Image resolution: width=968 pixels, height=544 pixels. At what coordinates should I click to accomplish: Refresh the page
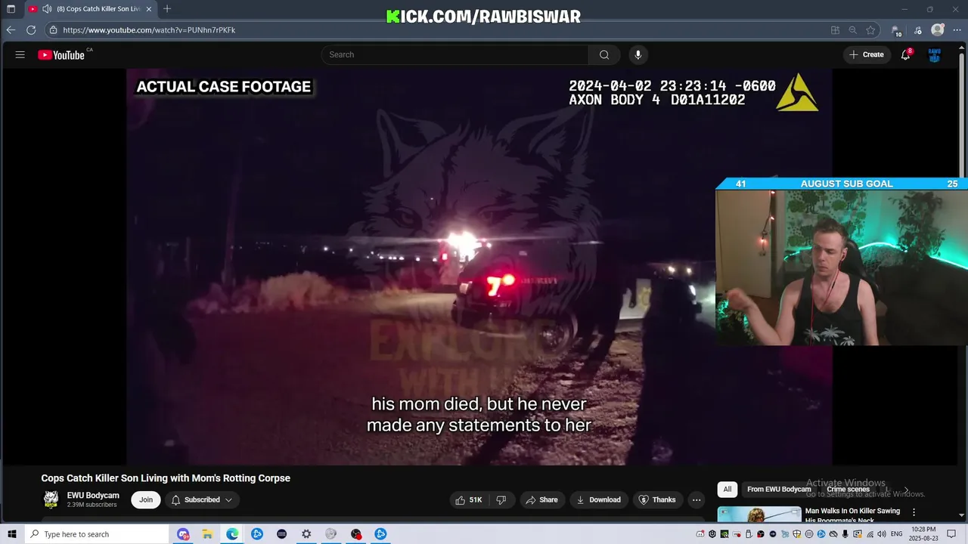pyautogui.click(x=31, y=30)
